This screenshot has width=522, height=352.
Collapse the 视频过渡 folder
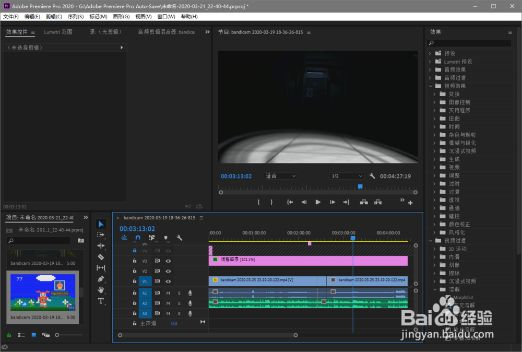pos(430,240)
